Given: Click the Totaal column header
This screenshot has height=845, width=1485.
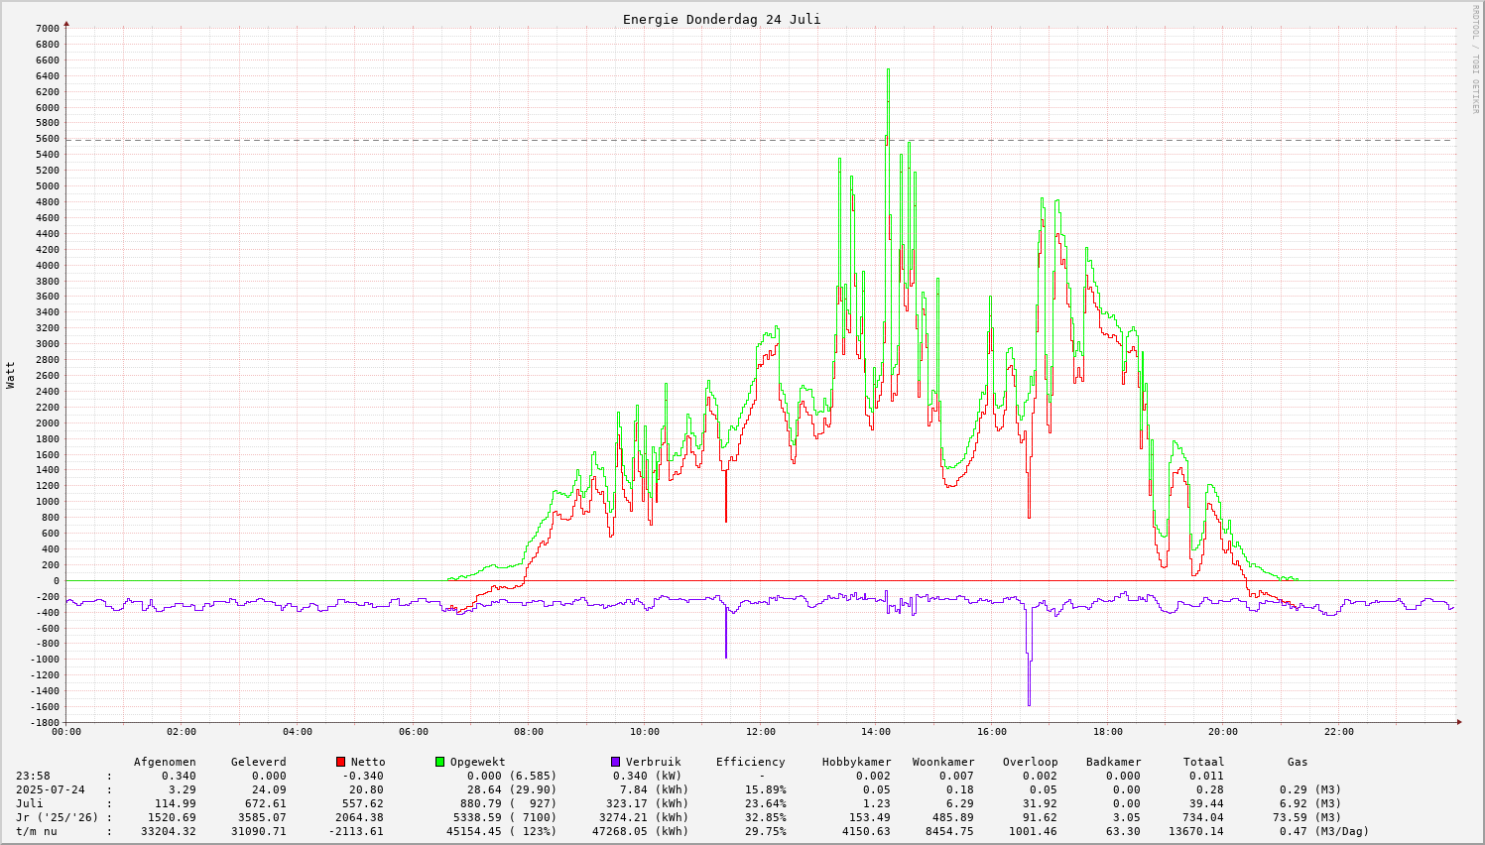Looking at the screenshot, I should pyautogui.click(x=1203, y=762).
